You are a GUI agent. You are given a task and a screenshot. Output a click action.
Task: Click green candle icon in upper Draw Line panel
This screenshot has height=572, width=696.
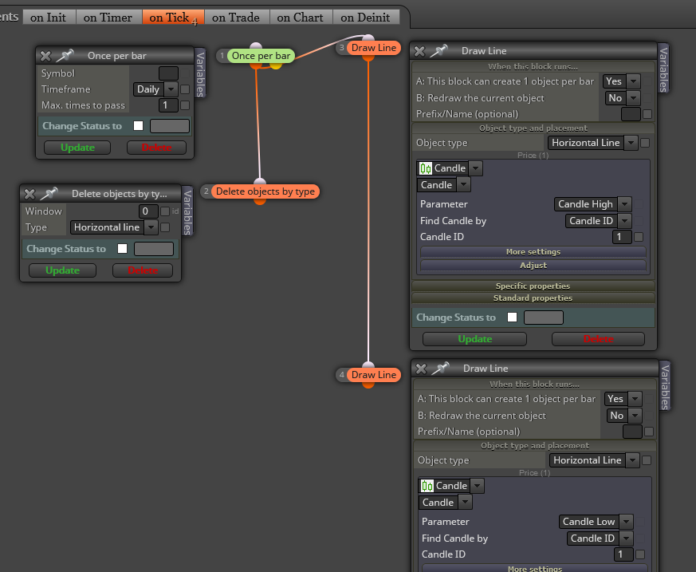coord(426,168)
